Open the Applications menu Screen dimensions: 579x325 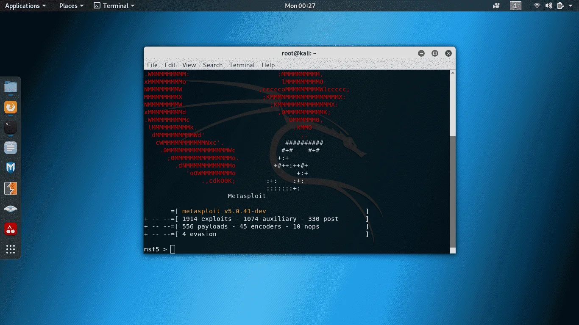(x=25, y=6)
